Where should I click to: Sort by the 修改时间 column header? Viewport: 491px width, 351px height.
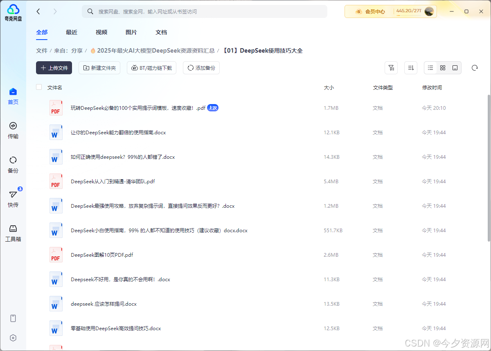coord(432,87)
